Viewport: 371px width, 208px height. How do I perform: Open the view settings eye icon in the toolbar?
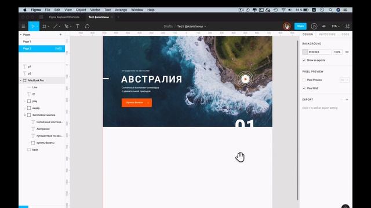click(x=324, y=27)
